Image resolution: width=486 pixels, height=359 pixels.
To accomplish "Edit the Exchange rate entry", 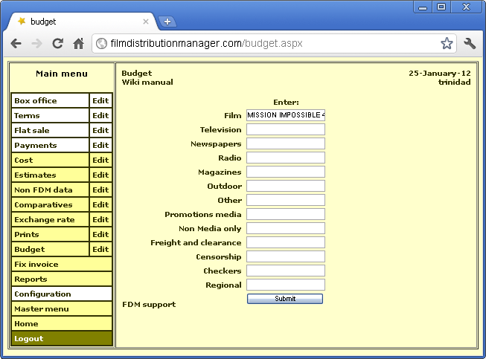I will (x=100, y=220).
